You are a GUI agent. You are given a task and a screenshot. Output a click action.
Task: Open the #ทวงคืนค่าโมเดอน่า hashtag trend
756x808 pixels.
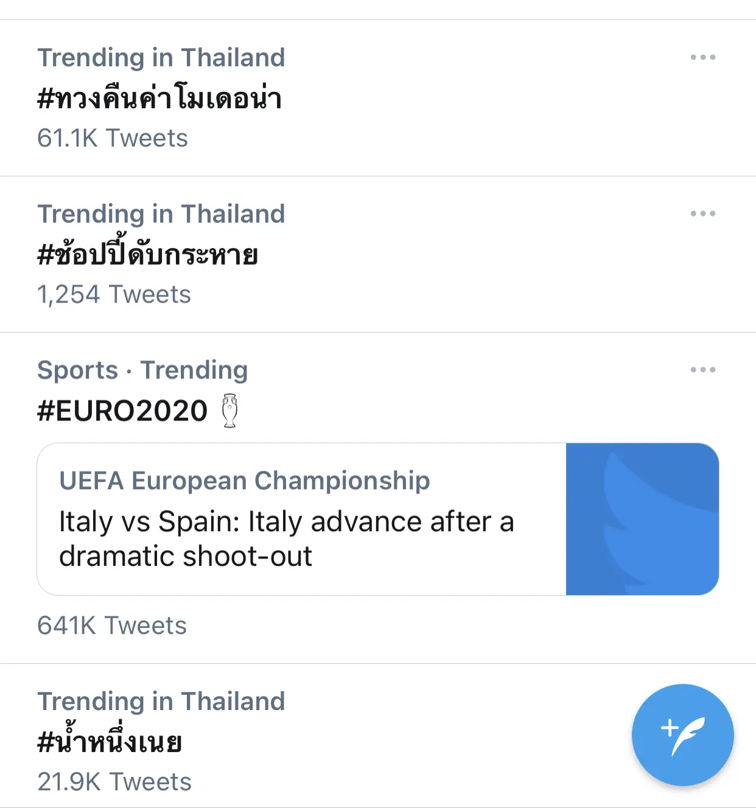tap(159, 99)
